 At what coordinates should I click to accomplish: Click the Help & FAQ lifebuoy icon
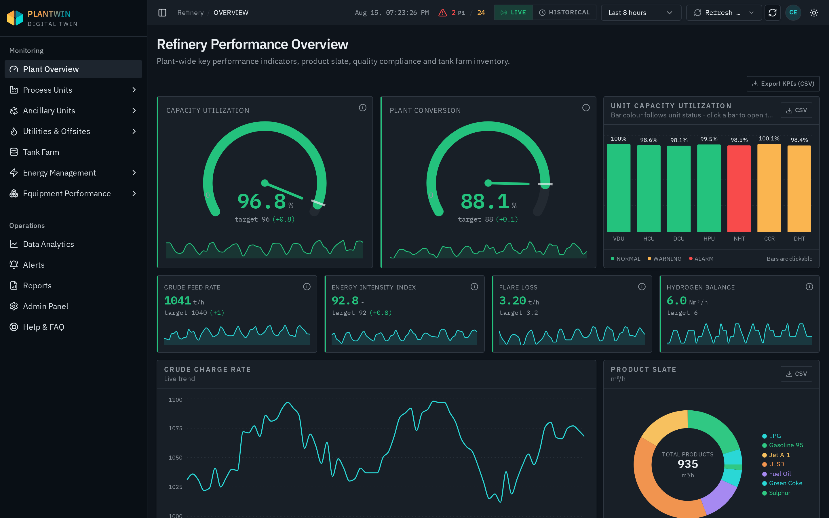[x=14, y=327]
